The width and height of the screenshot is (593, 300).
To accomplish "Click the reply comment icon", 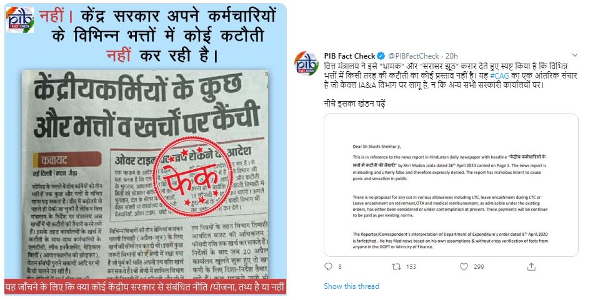I will click(328, 267).
